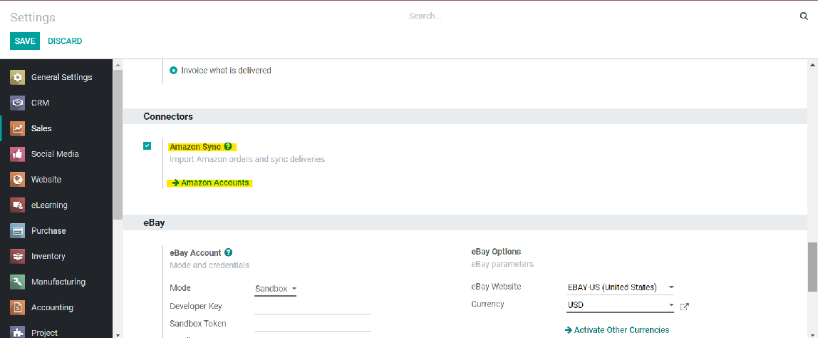Click Import Amazon orders and sync deliveries text
The height and width of the screenshot is (338, 818).
click(x=247, y=159)
